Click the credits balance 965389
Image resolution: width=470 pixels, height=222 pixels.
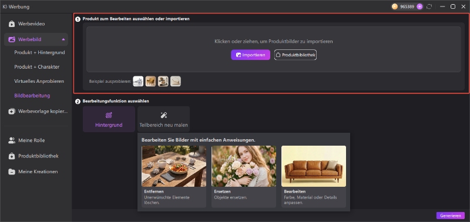[407, 6]
